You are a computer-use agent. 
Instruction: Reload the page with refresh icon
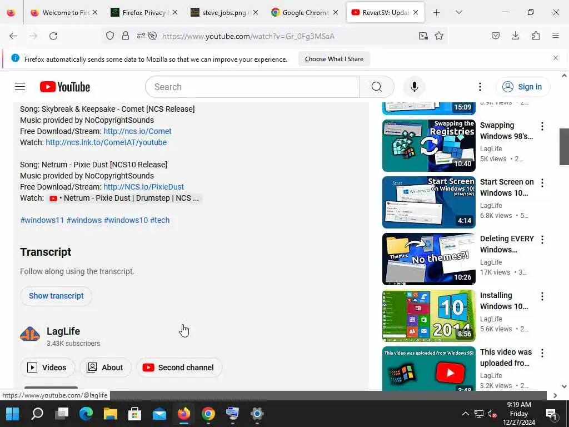(53, 36)
